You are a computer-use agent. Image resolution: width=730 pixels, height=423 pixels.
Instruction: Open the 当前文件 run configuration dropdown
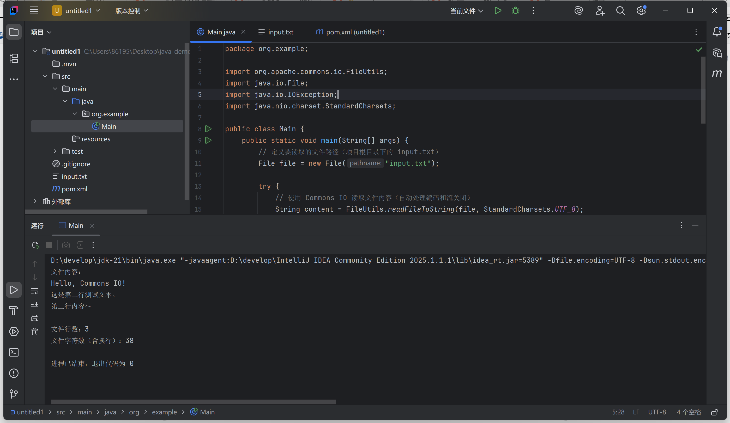[x=466, y=11]
